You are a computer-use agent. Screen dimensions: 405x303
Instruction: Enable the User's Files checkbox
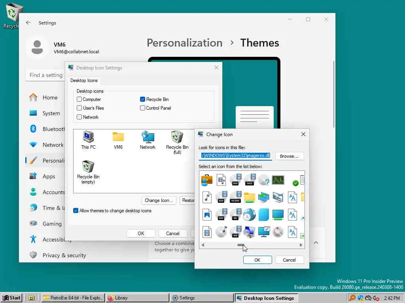click(79, 108)
